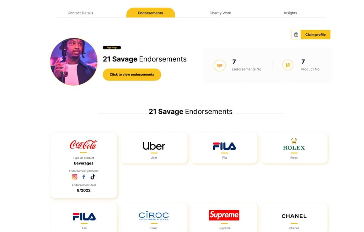Click the Facebook icon under Endorsement platform
364x232 pixels.
(x=84, y=177)
